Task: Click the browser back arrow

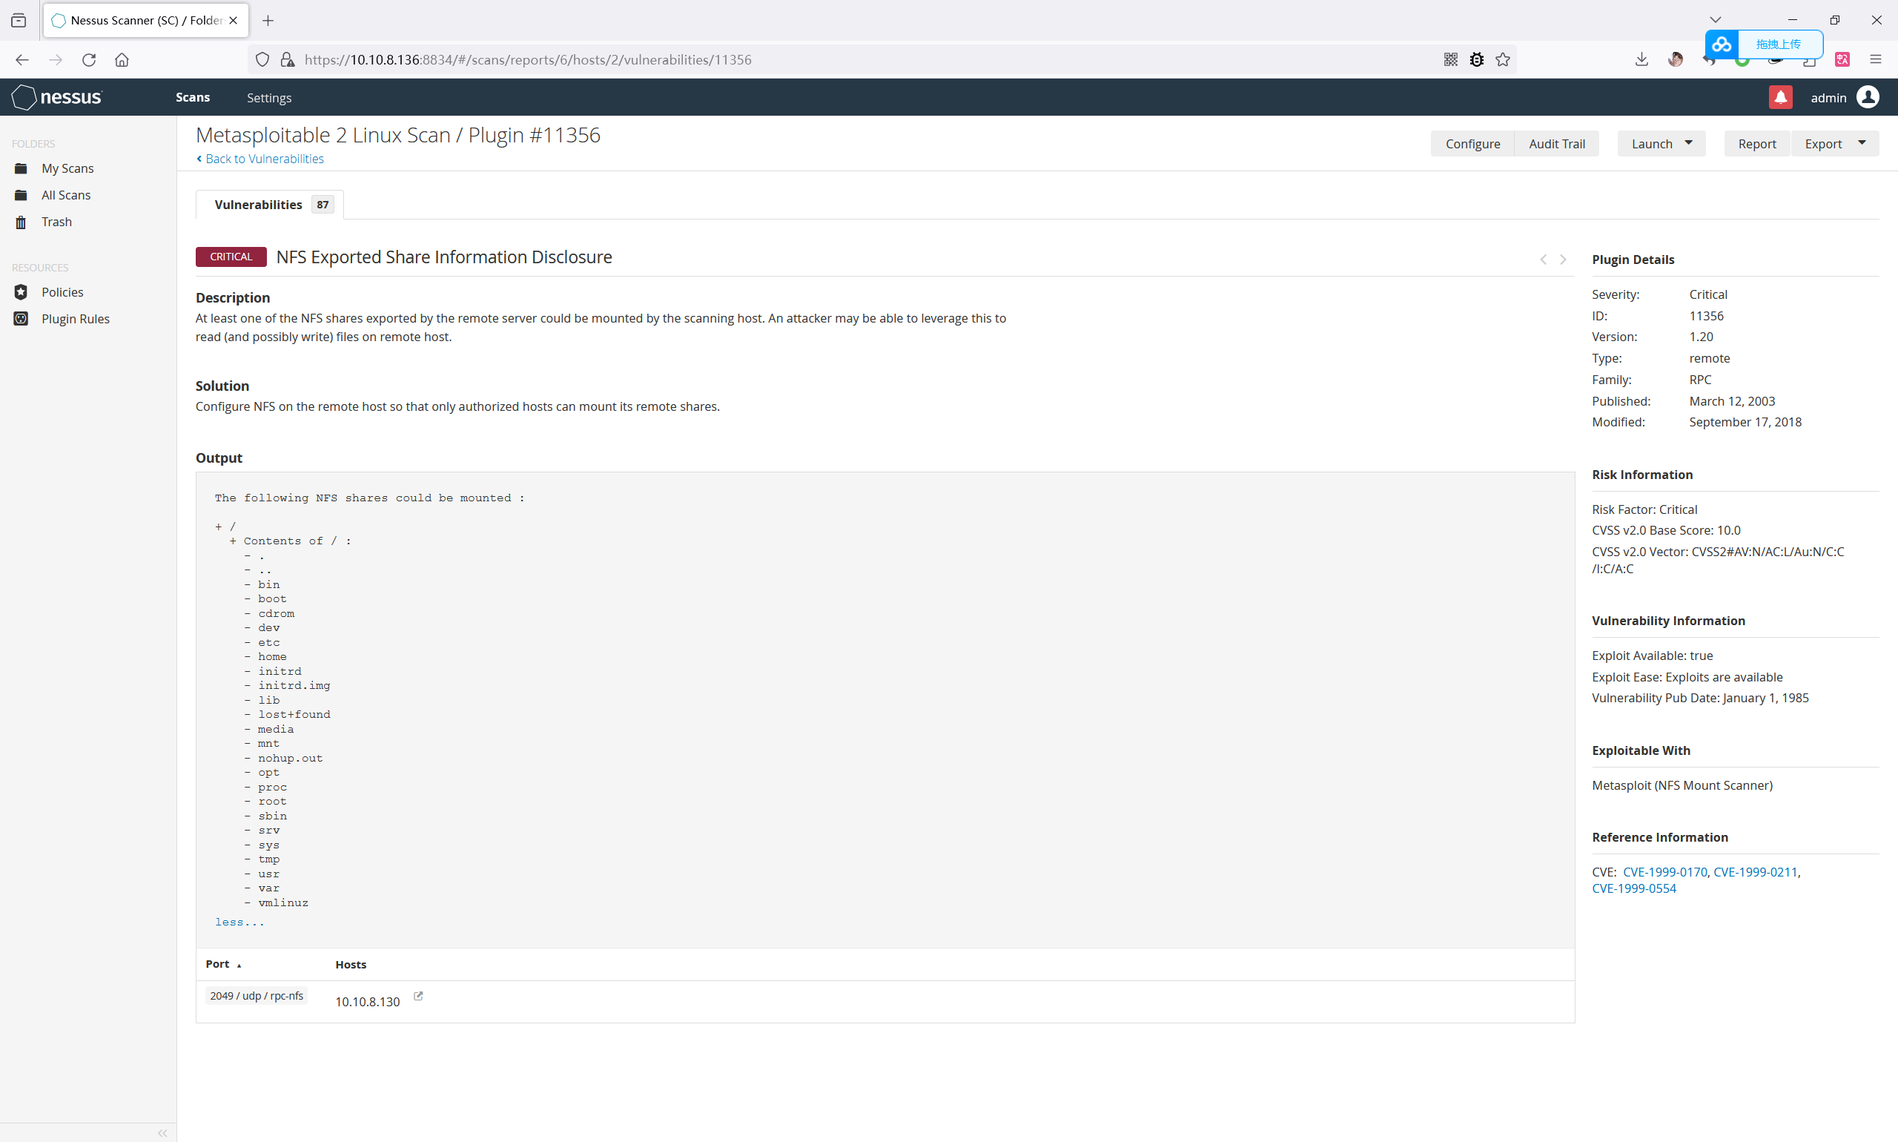Action: click(x=22, y=59)
